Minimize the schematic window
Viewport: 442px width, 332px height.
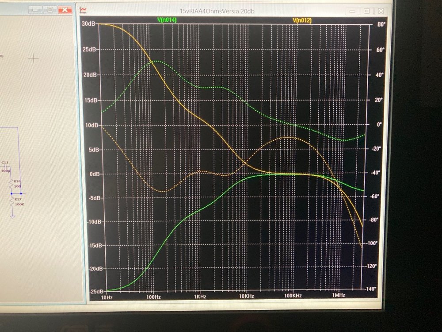tap(35, 9)
